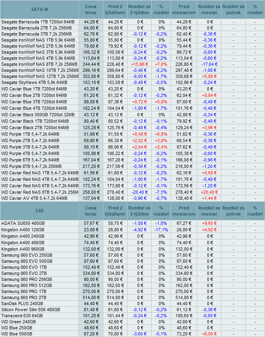Click the +0,84 € monthly difference

pos(209,95)
